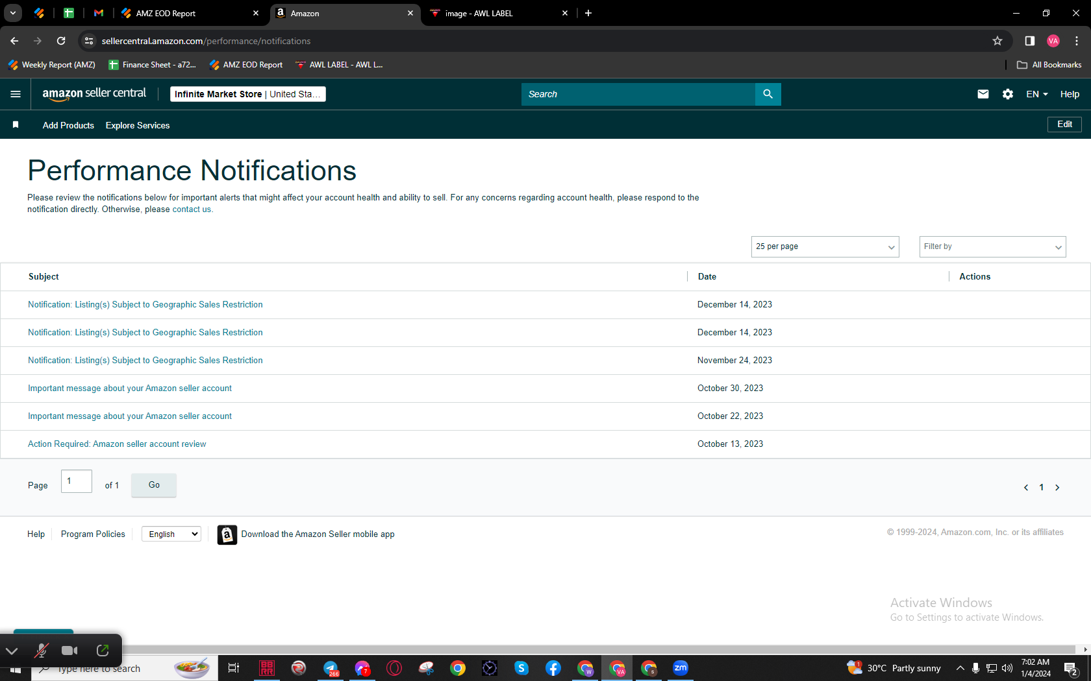Bookmark this page with the star icon
1091x681 pixels.
point(997,41)
